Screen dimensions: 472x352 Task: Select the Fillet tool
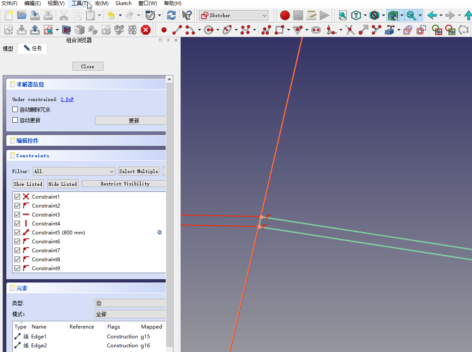[x=332, y=30]
